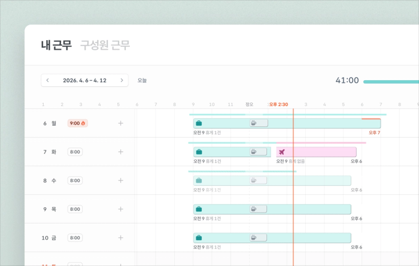
Task: Jump to today with 오늘 button
Action: coord(142,80)
